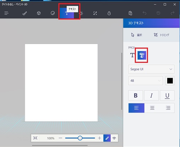180x147 pixels.
Task: Switch to 2D text mode
Action: pyautogui.click(x=132, y=55)
